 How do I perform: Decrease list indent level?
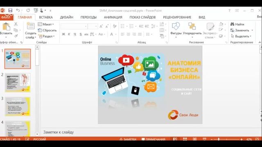tap(141, 26)
